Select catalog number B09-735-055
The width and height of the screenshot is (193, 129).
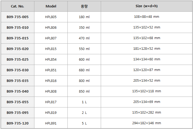18,102
